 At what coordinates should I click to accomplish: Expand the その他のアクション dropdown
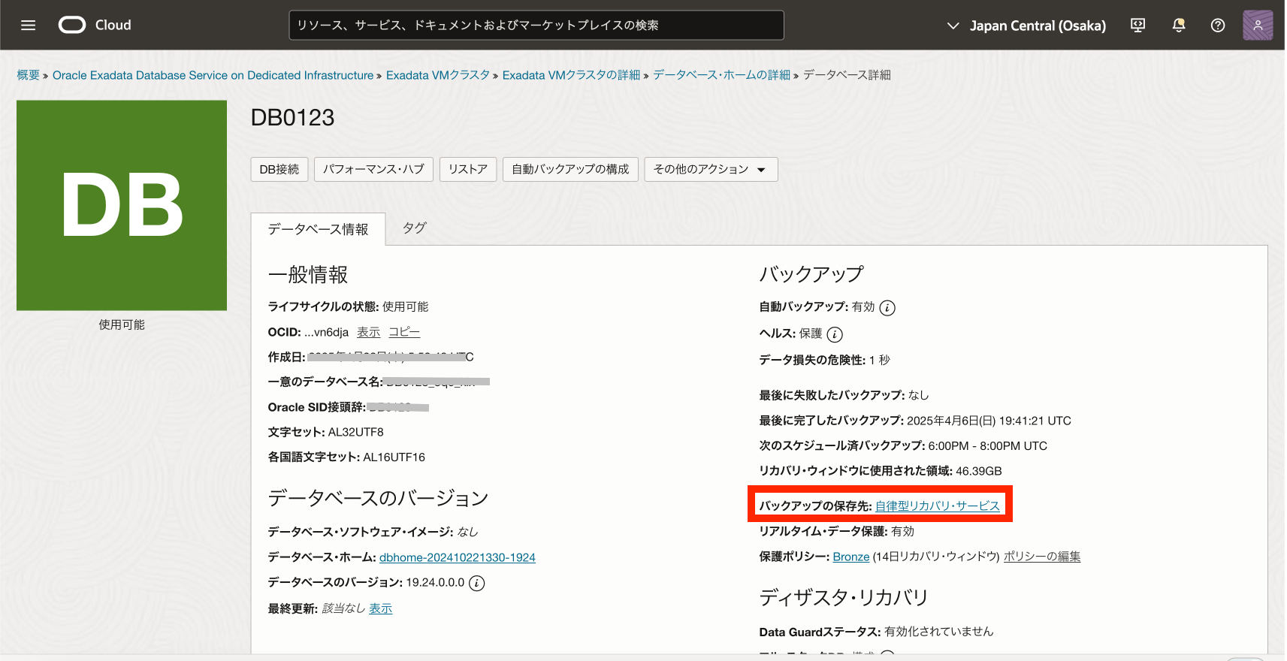coord(710,170)
